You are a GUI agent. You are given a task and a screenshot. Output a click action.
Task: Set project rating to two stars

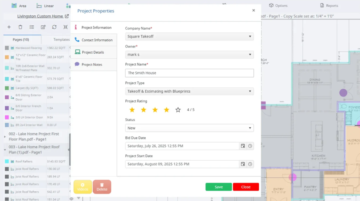143,110
